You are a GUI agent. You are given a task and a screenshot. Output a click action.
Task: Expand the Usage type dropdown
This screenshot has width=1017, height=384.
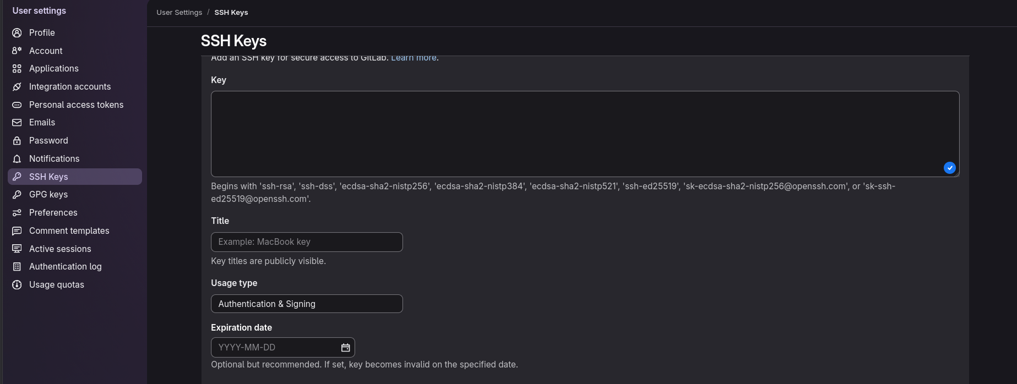pos(307,304)
